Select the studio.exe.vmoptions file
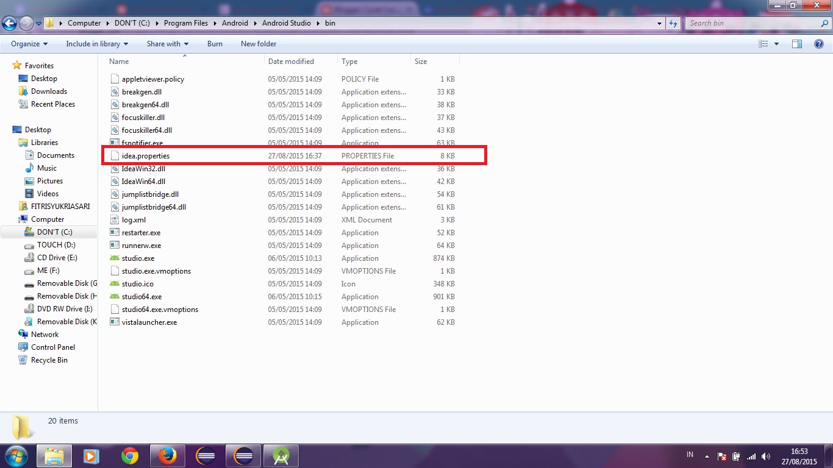The height and width of the screenshot is (468, 833). [x=156, y=271]
